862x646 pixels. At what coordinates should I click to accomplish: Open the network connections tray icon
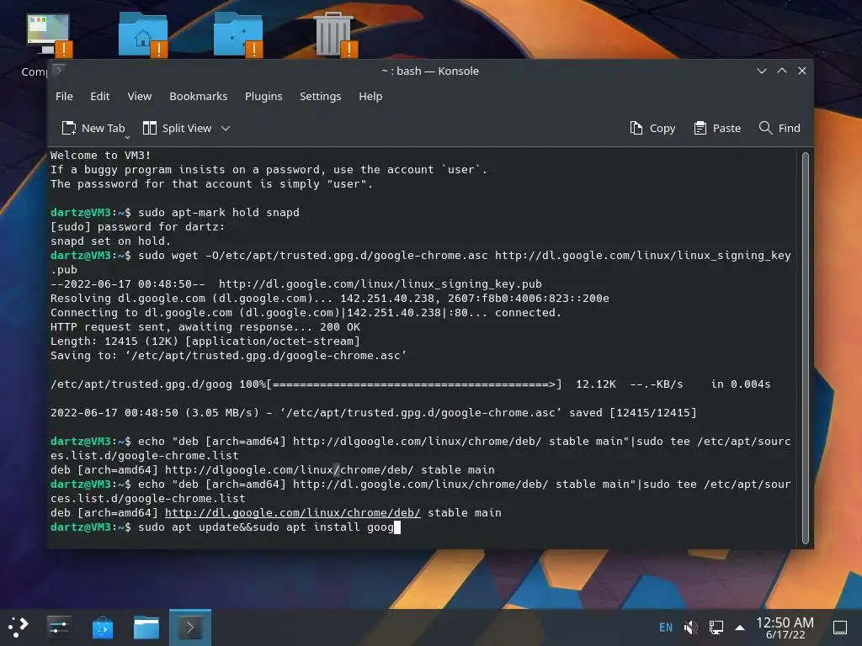coord(716,627)
